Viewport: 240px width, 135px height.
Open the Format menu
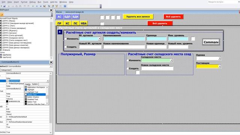(24, 2)
